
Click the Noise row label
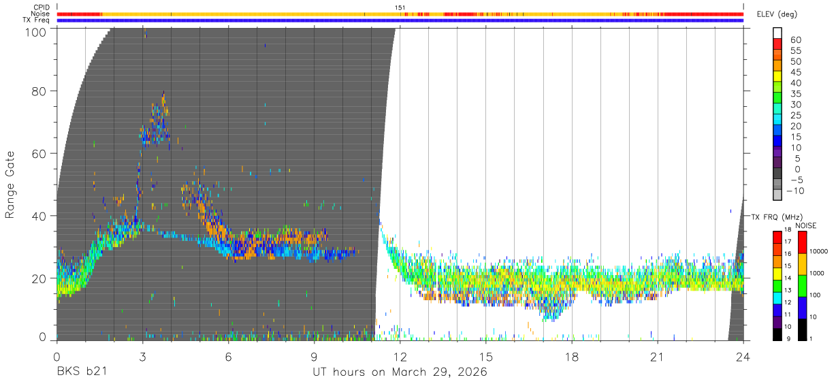coord(41,14)
